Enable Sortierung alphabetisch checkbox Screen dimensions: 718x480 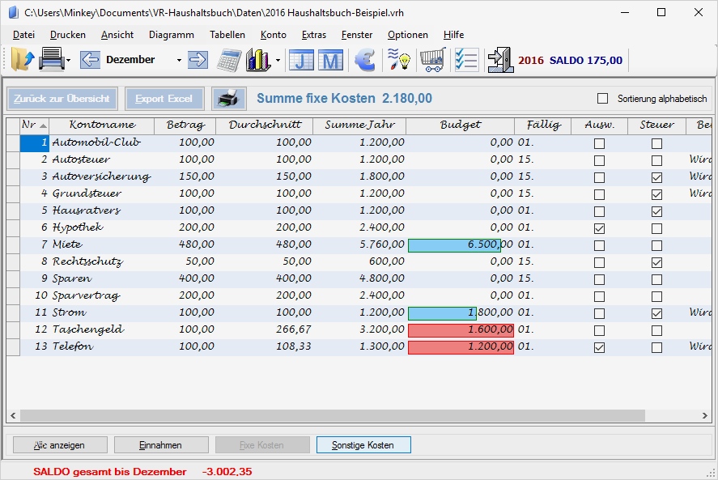pyautogui.click(x=602, y=99)
